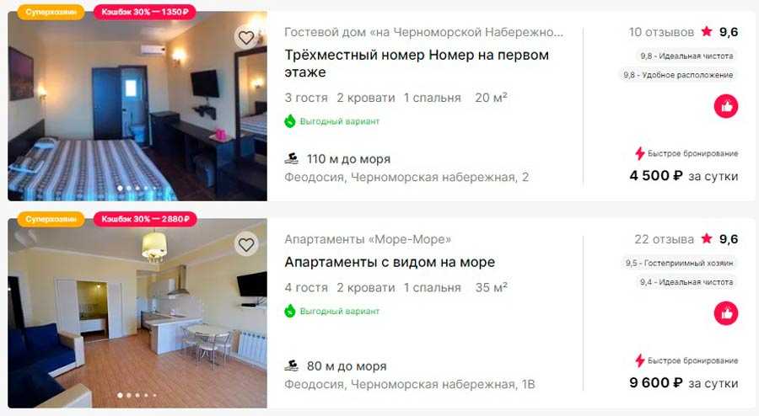Click the Апартаменты «Море-Море» property name
The width and height of the screenshot is (759, 416).
click(368, 239)
